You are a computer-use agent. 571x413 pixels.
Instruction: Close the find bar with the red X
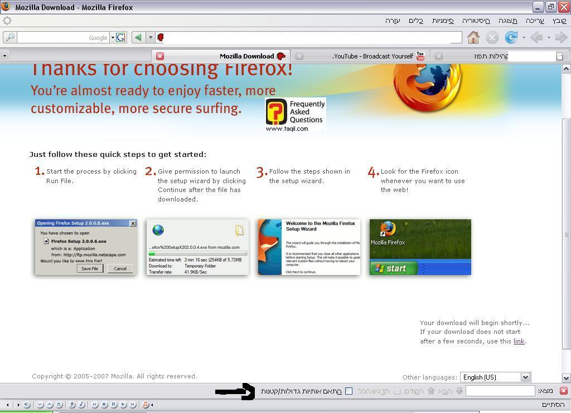pyautogui.click(x=563, y=391)
